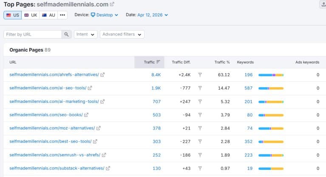Open external link icon for best-seo-tools row

pos(95,141)
